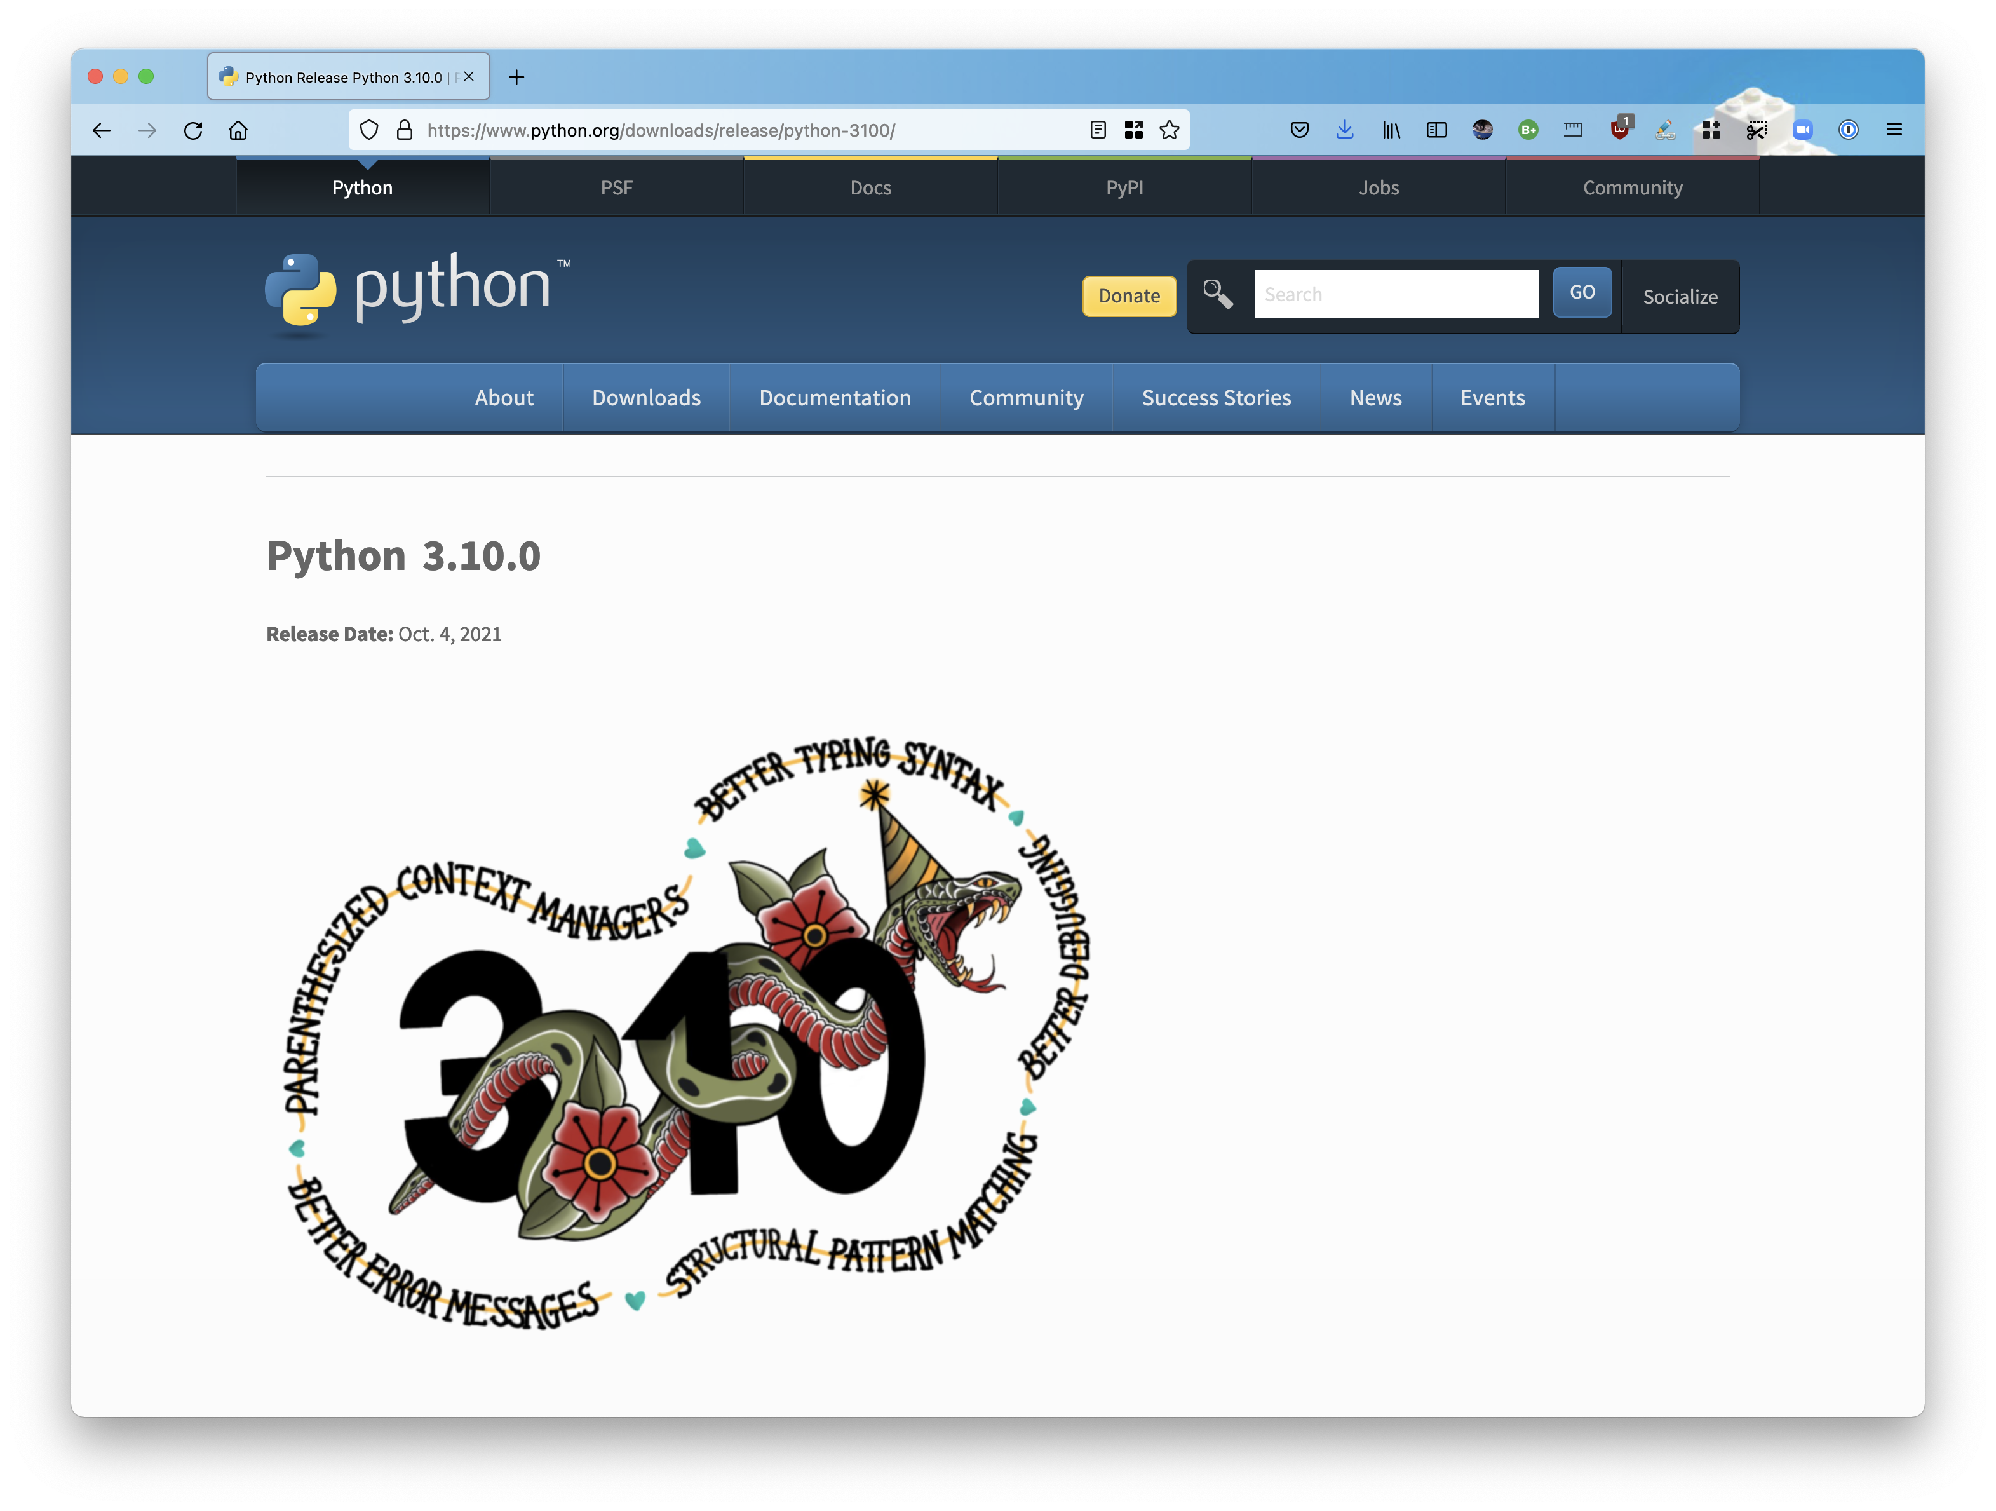Bookmark this page with the star
The image size is (1996, 1511).
coord(1170,130)
